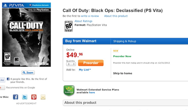Image resolution: width=188 pixels, height=110 pixels.
Task: Click the ESRB RP rating icon
Action: point(69,26)
